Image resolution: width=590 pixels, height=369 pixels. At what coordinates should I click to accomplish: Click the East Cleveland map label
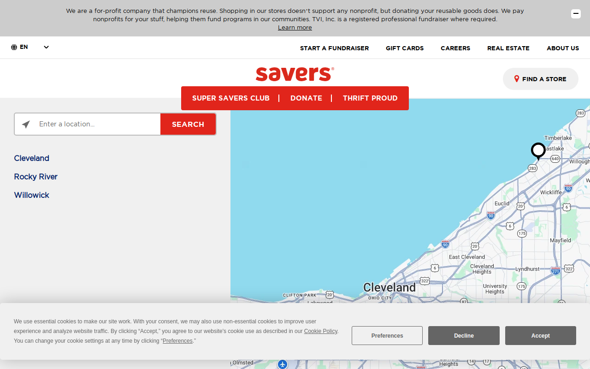point(467,257)
